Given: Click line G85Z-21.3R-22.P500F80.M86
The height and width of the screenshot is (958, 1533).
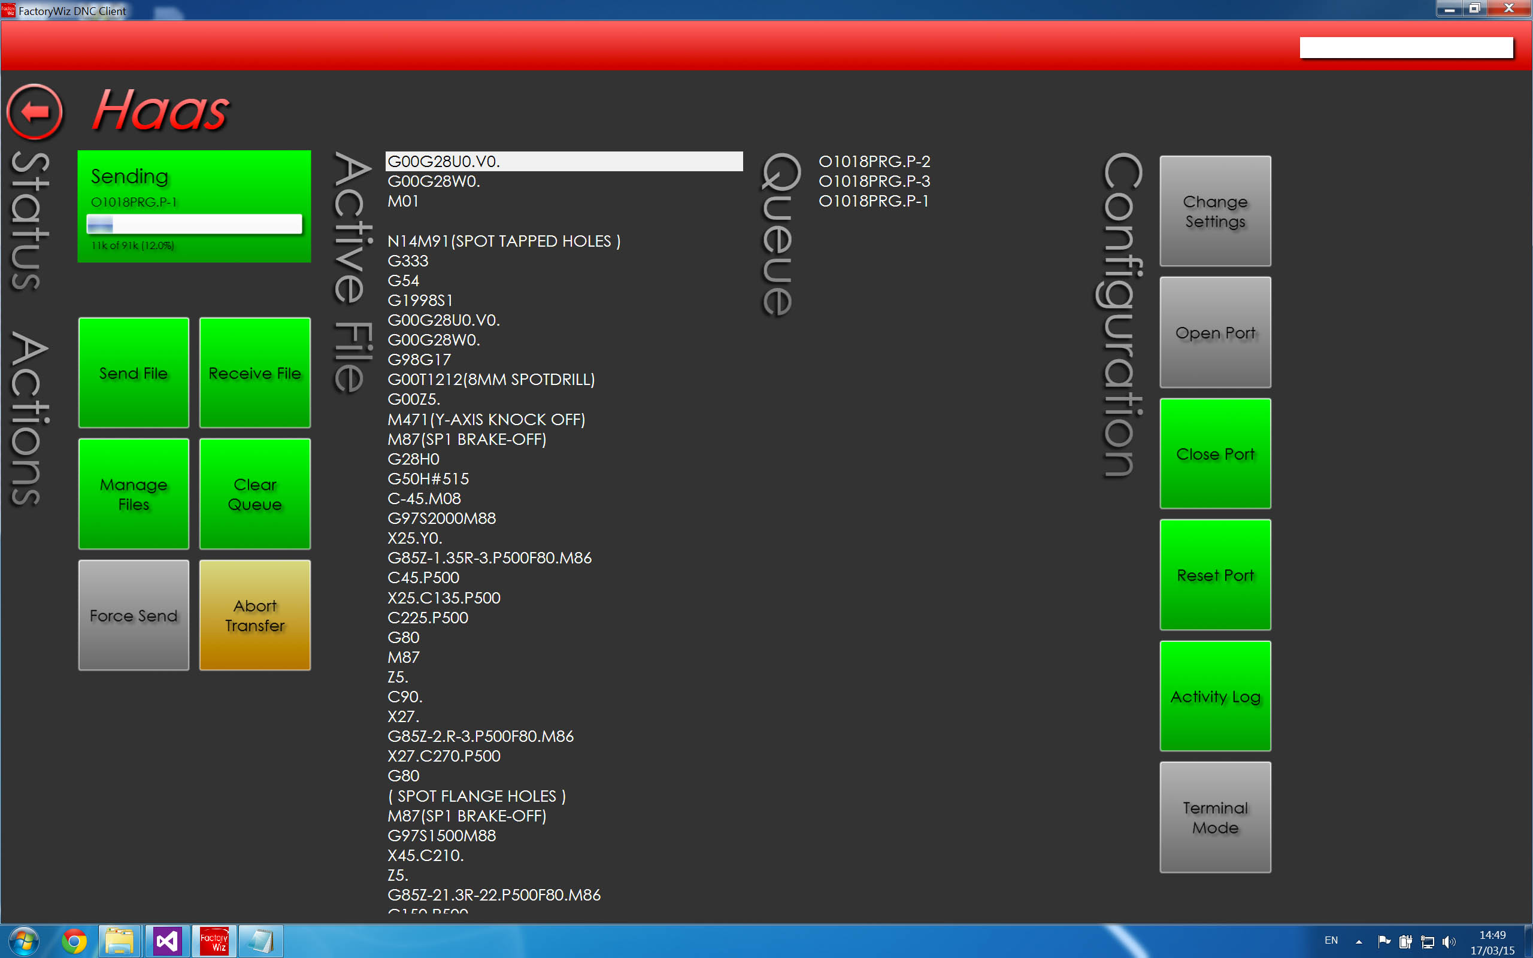Looking at the screenshot, I should click(494, 895).
